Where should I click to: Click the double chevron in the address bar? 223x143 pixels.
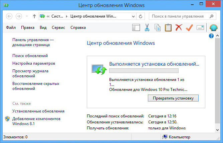pyautogui.click(x=48, y=16)
